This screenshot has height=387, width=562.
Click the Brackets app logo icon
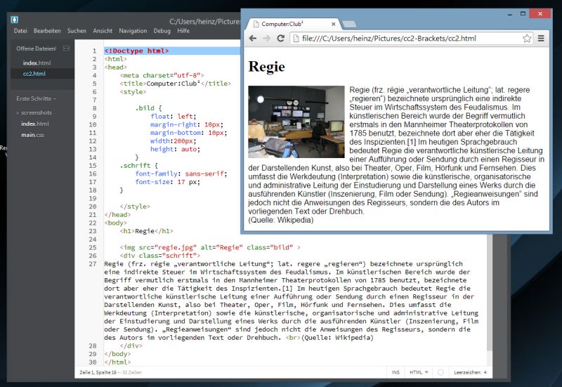pyautogui.click(x=14, y=19)
